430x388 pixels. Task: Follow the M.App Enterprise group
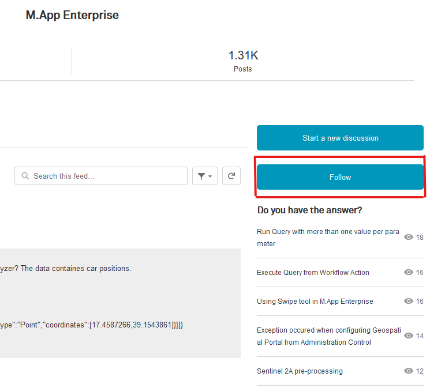coord(340,177)
